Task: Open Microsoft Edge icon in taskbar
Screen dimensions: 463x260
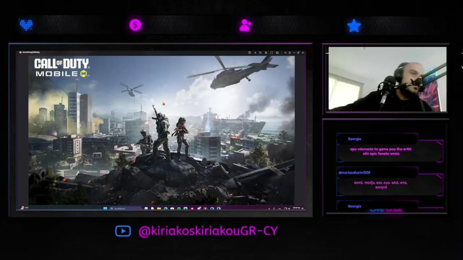Action: (165, 208)
